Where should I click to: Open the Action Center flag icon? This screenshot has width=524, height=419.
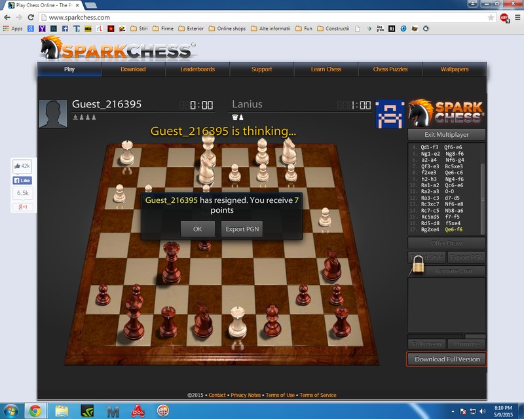click(x=463, y=411)
